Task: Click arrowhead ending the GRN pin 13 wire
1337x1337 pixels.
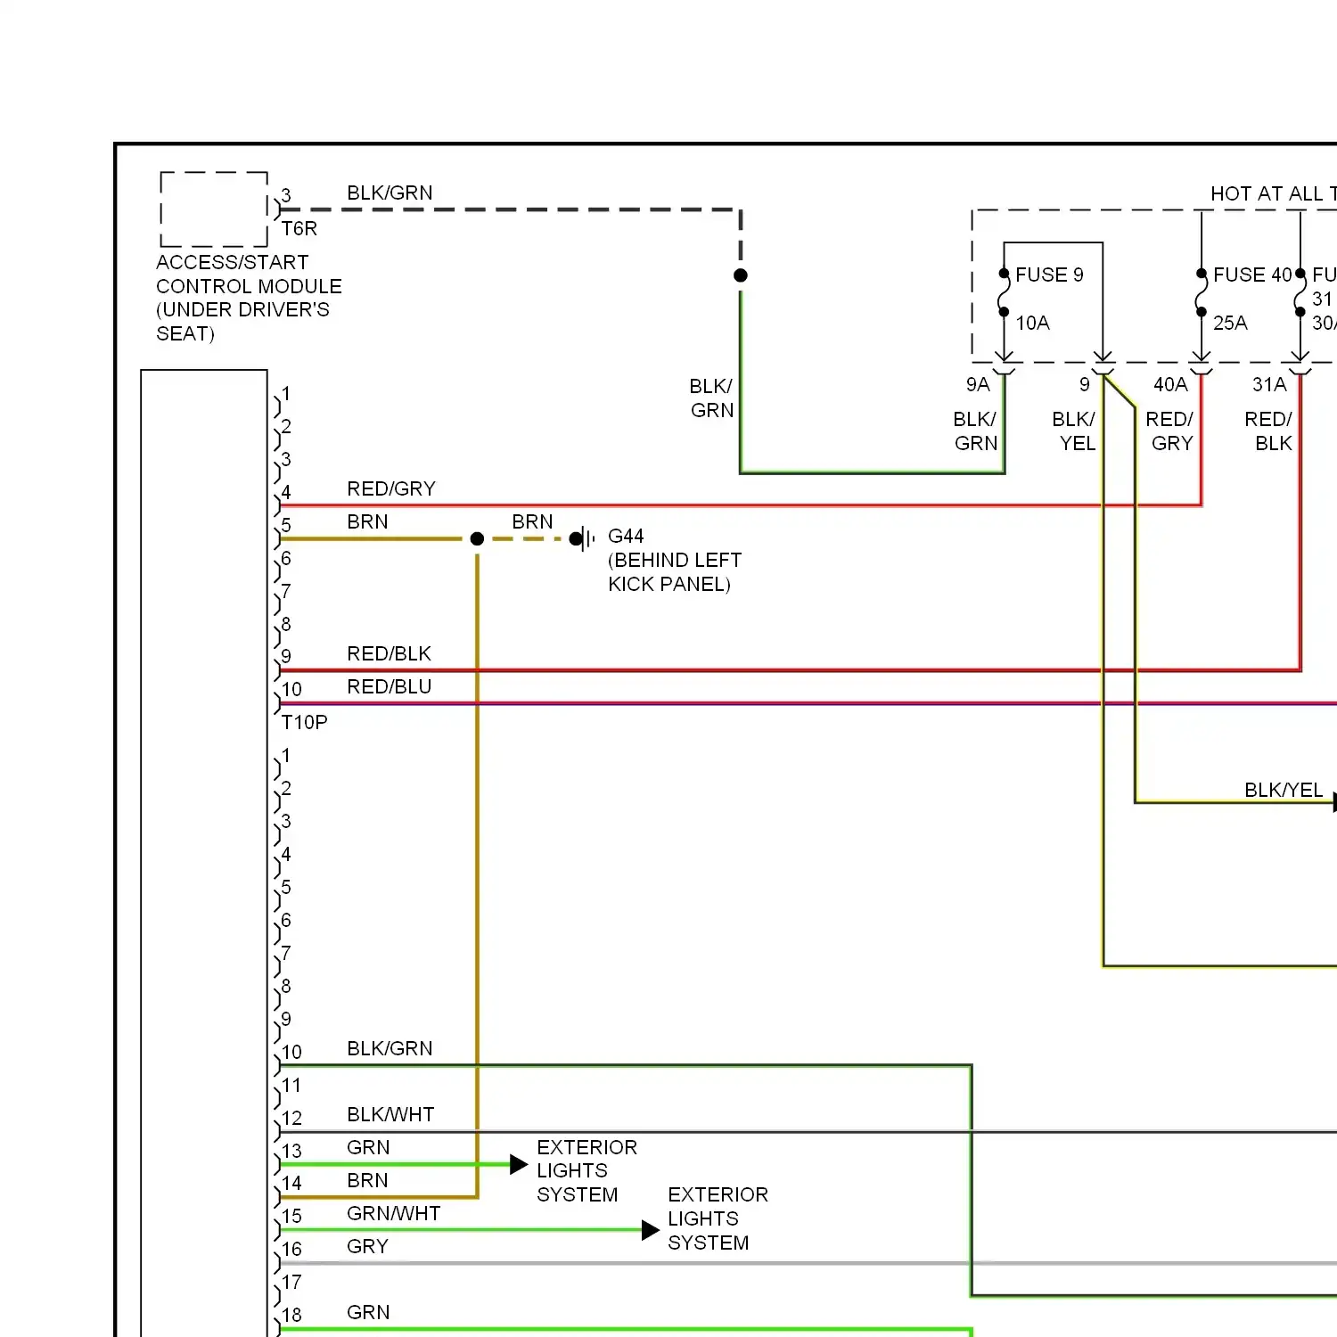Action: point(519,1164)
